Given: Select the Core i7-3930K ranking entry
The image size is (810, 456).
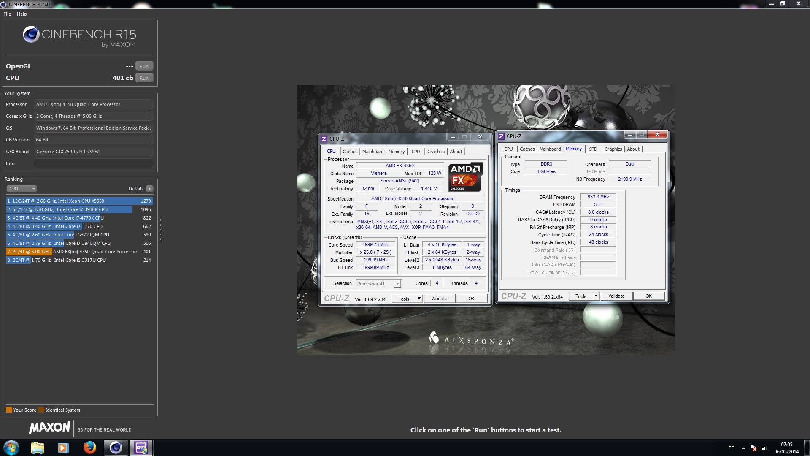Looking at the screenshot, I should (x=79, y=209).
